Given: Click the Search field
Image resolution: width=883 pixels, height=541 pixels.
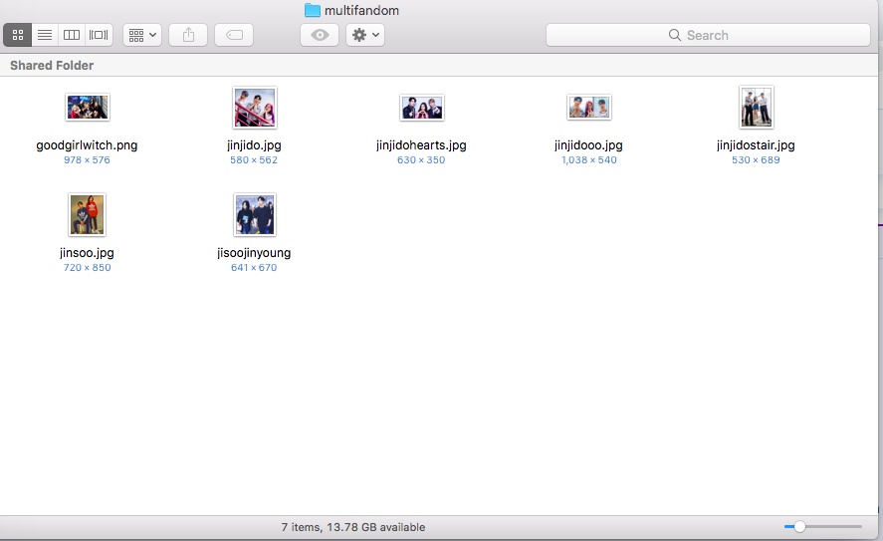Looking at the screenshot, I should point(708,35).
